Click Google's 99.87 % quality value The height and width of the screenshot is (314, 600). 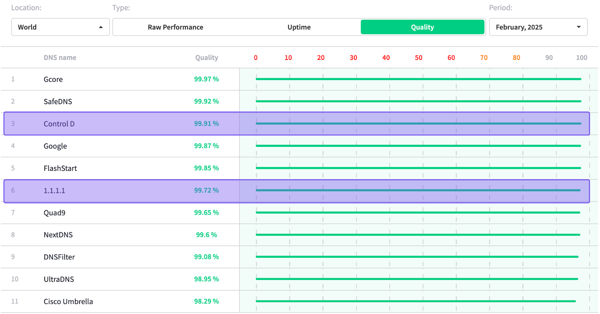pos(207,146)
